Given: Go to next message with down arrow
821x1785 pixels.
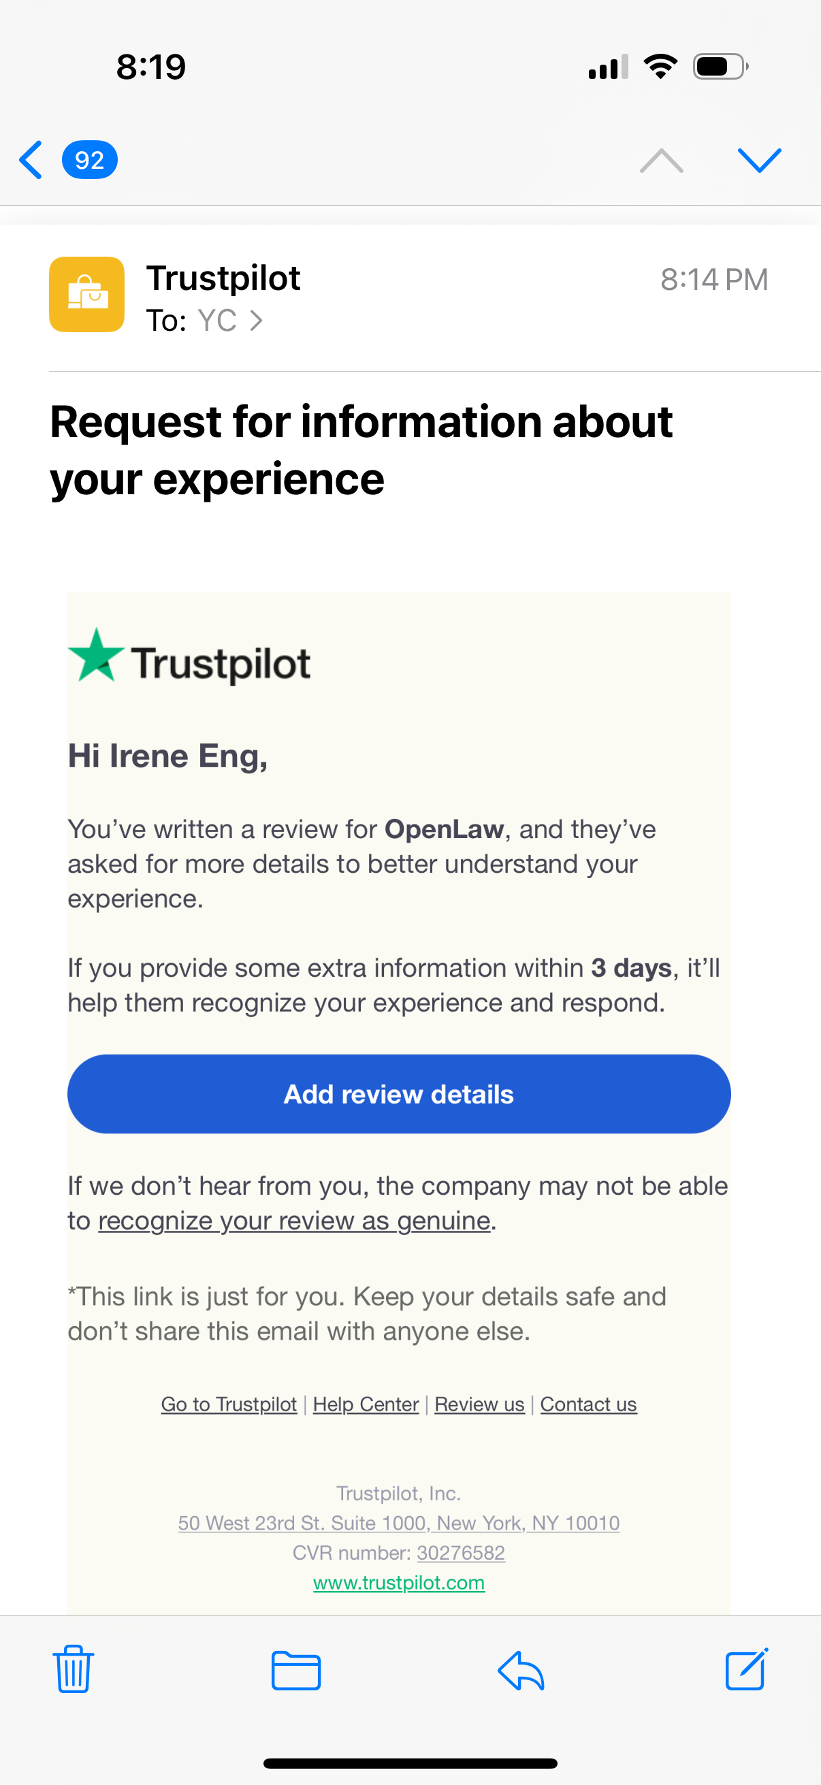Looking at the screenshot, I should click(759, 160).
